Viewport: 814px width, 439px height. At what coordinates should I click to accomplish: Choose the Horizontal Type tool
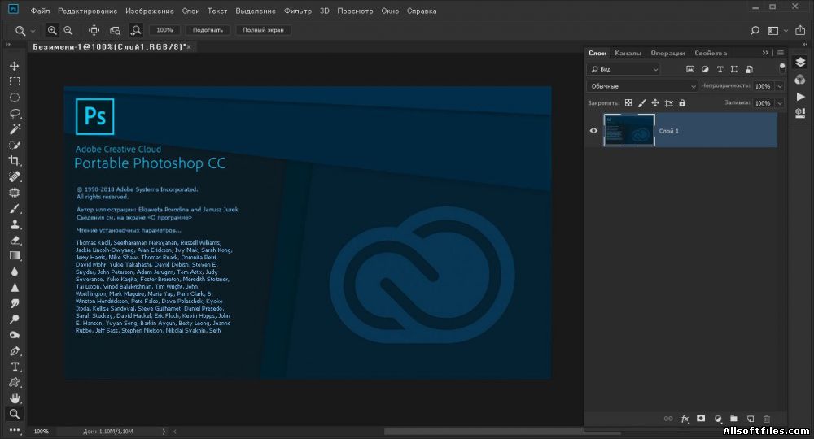tap(15, 367)
